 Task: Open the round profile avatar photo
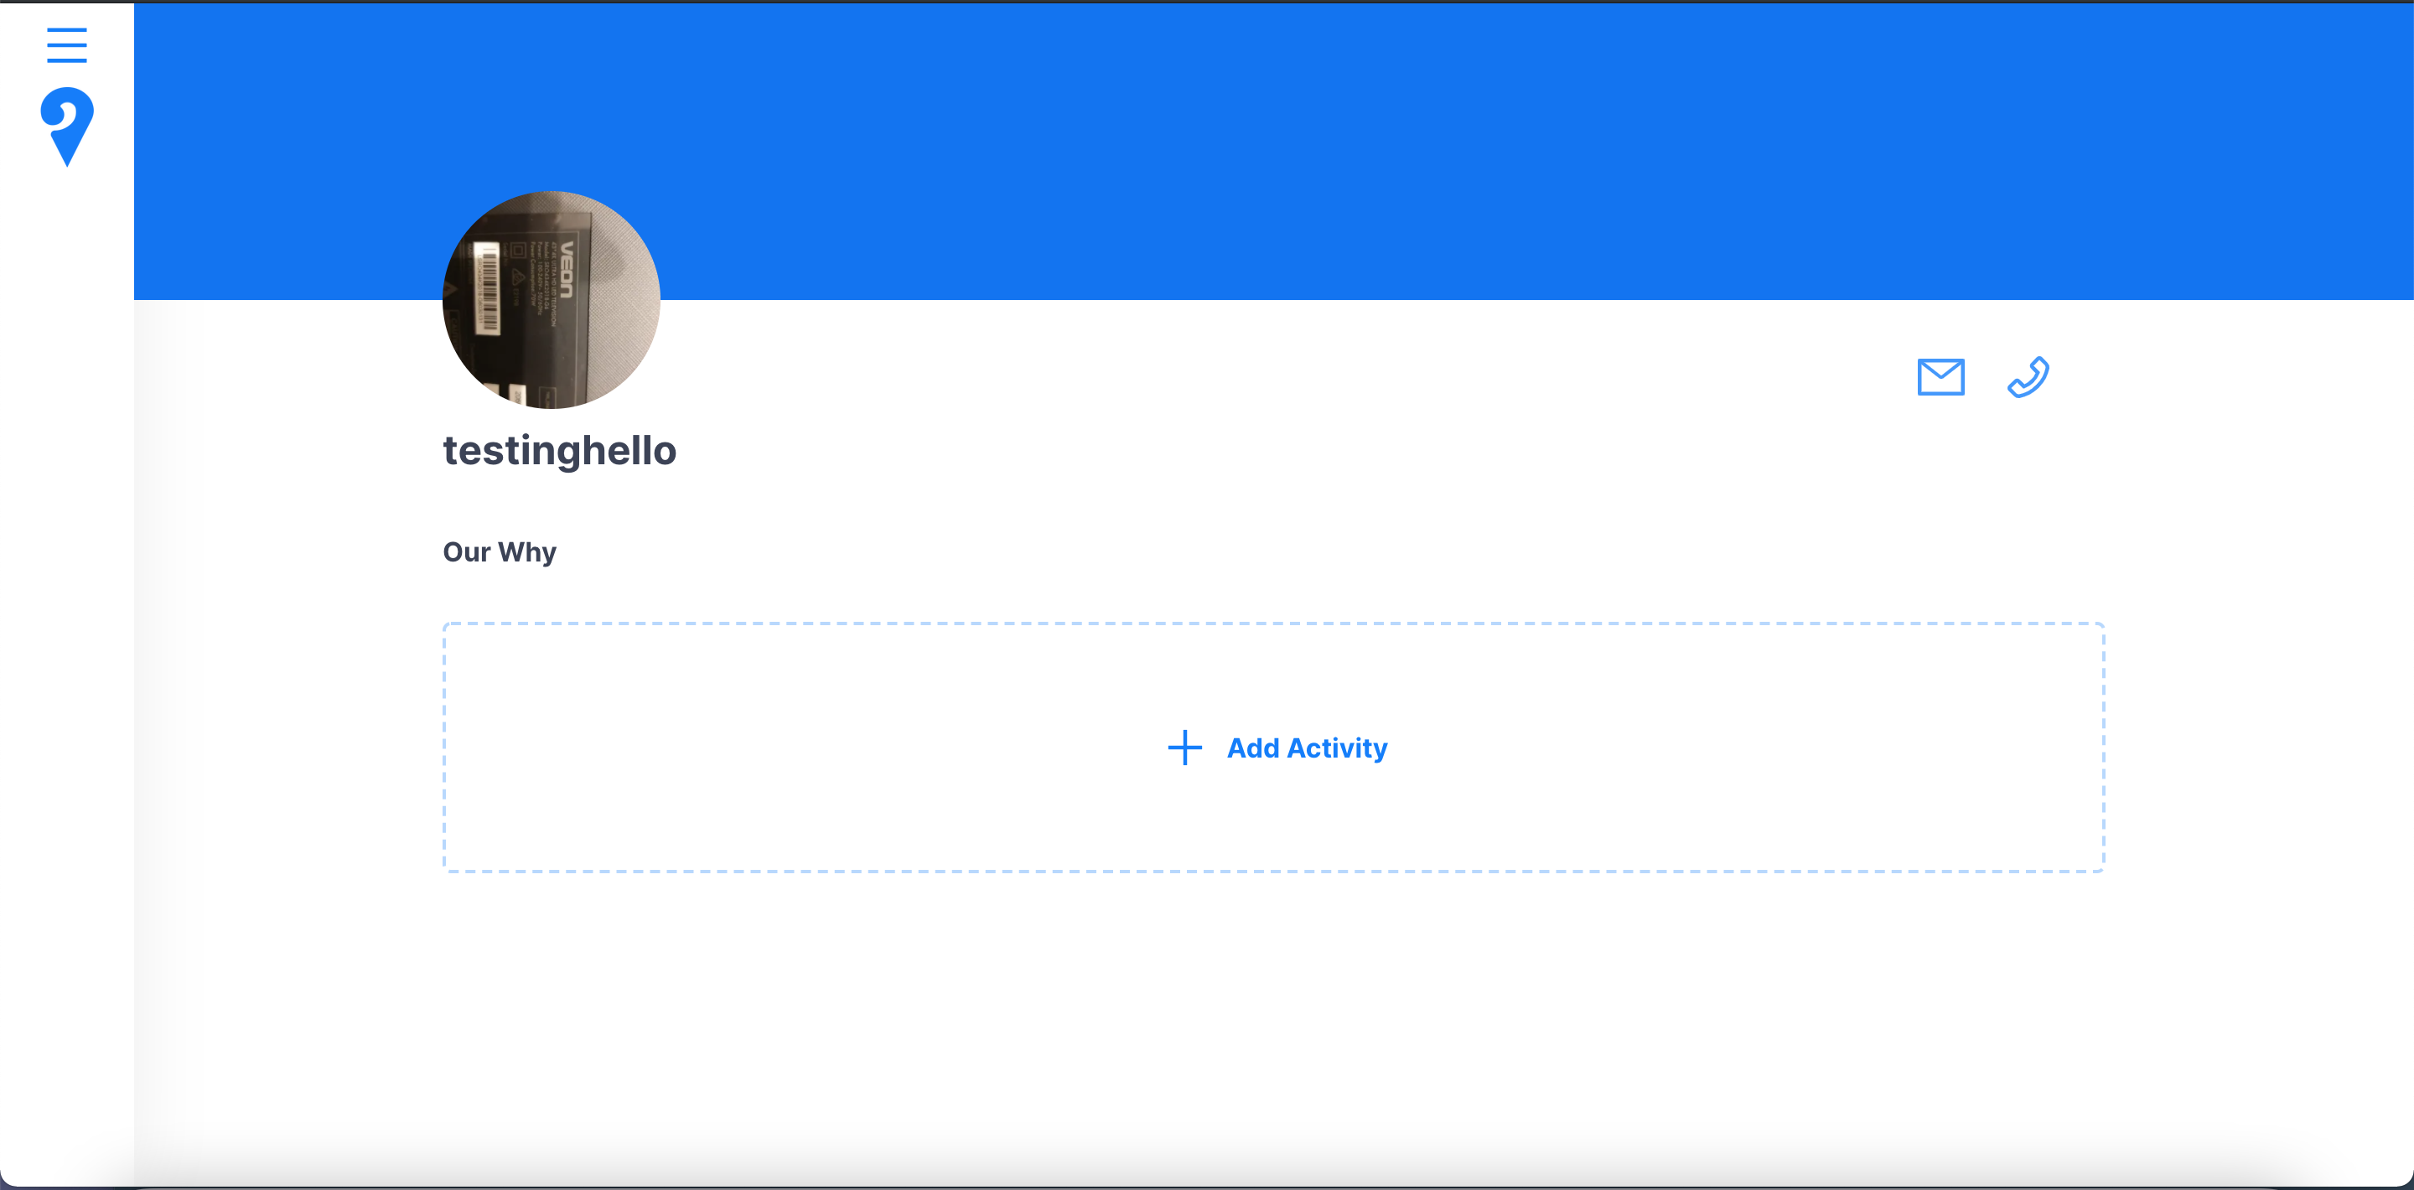[551, 300]
